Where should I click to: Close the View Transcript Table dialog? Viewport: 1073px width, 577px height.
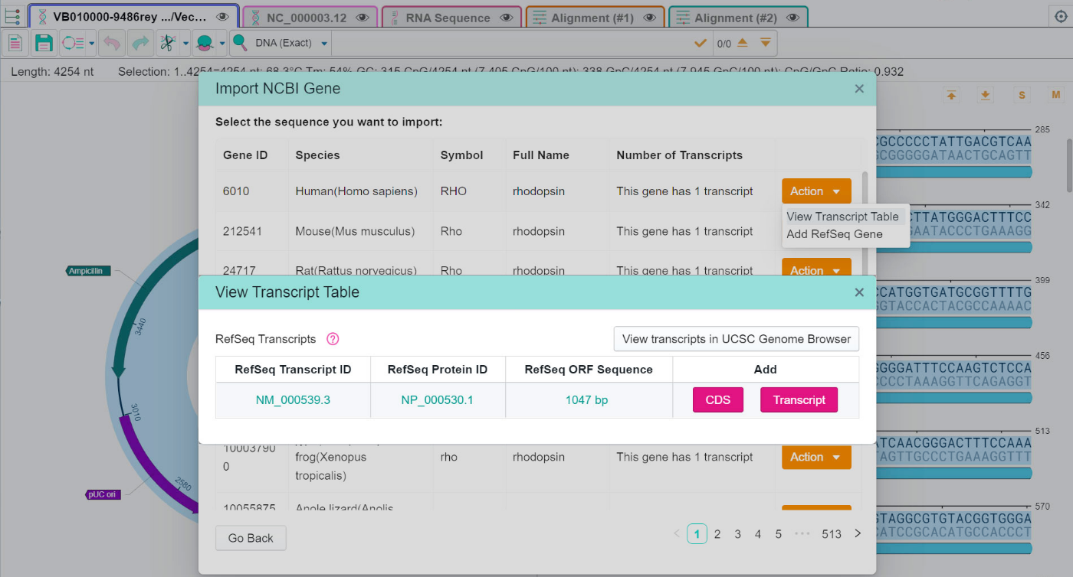(859, 292)
